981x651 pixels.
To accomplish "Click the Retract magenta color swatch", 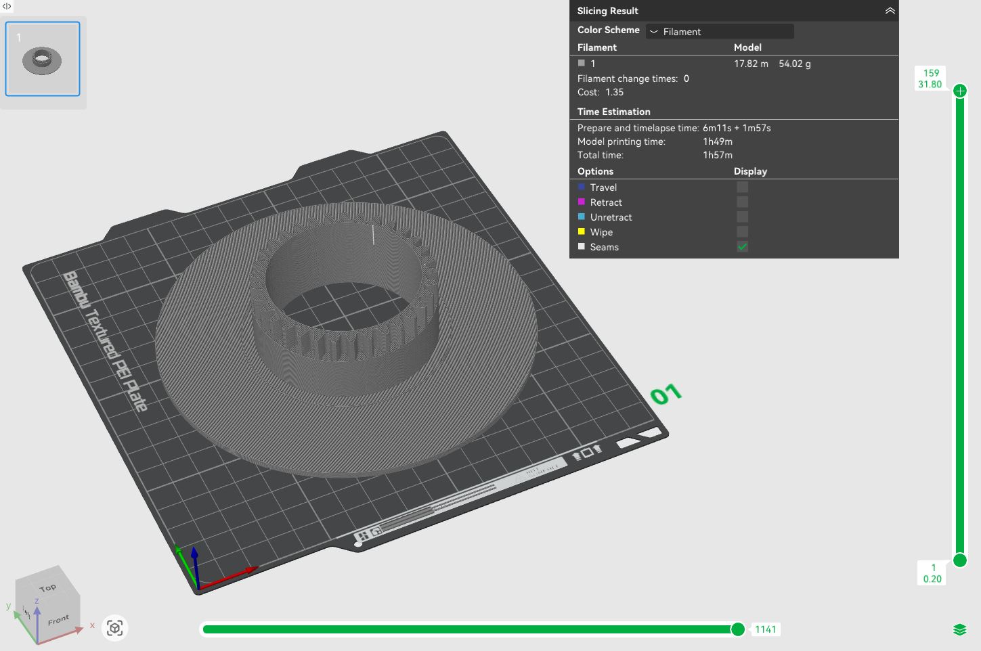I will (x=581, y=202).
